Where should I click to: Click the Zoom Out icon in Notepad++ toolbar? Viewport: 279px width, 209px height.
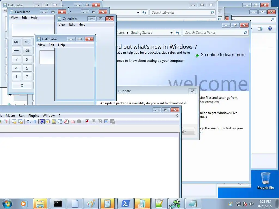click(6, 121)
